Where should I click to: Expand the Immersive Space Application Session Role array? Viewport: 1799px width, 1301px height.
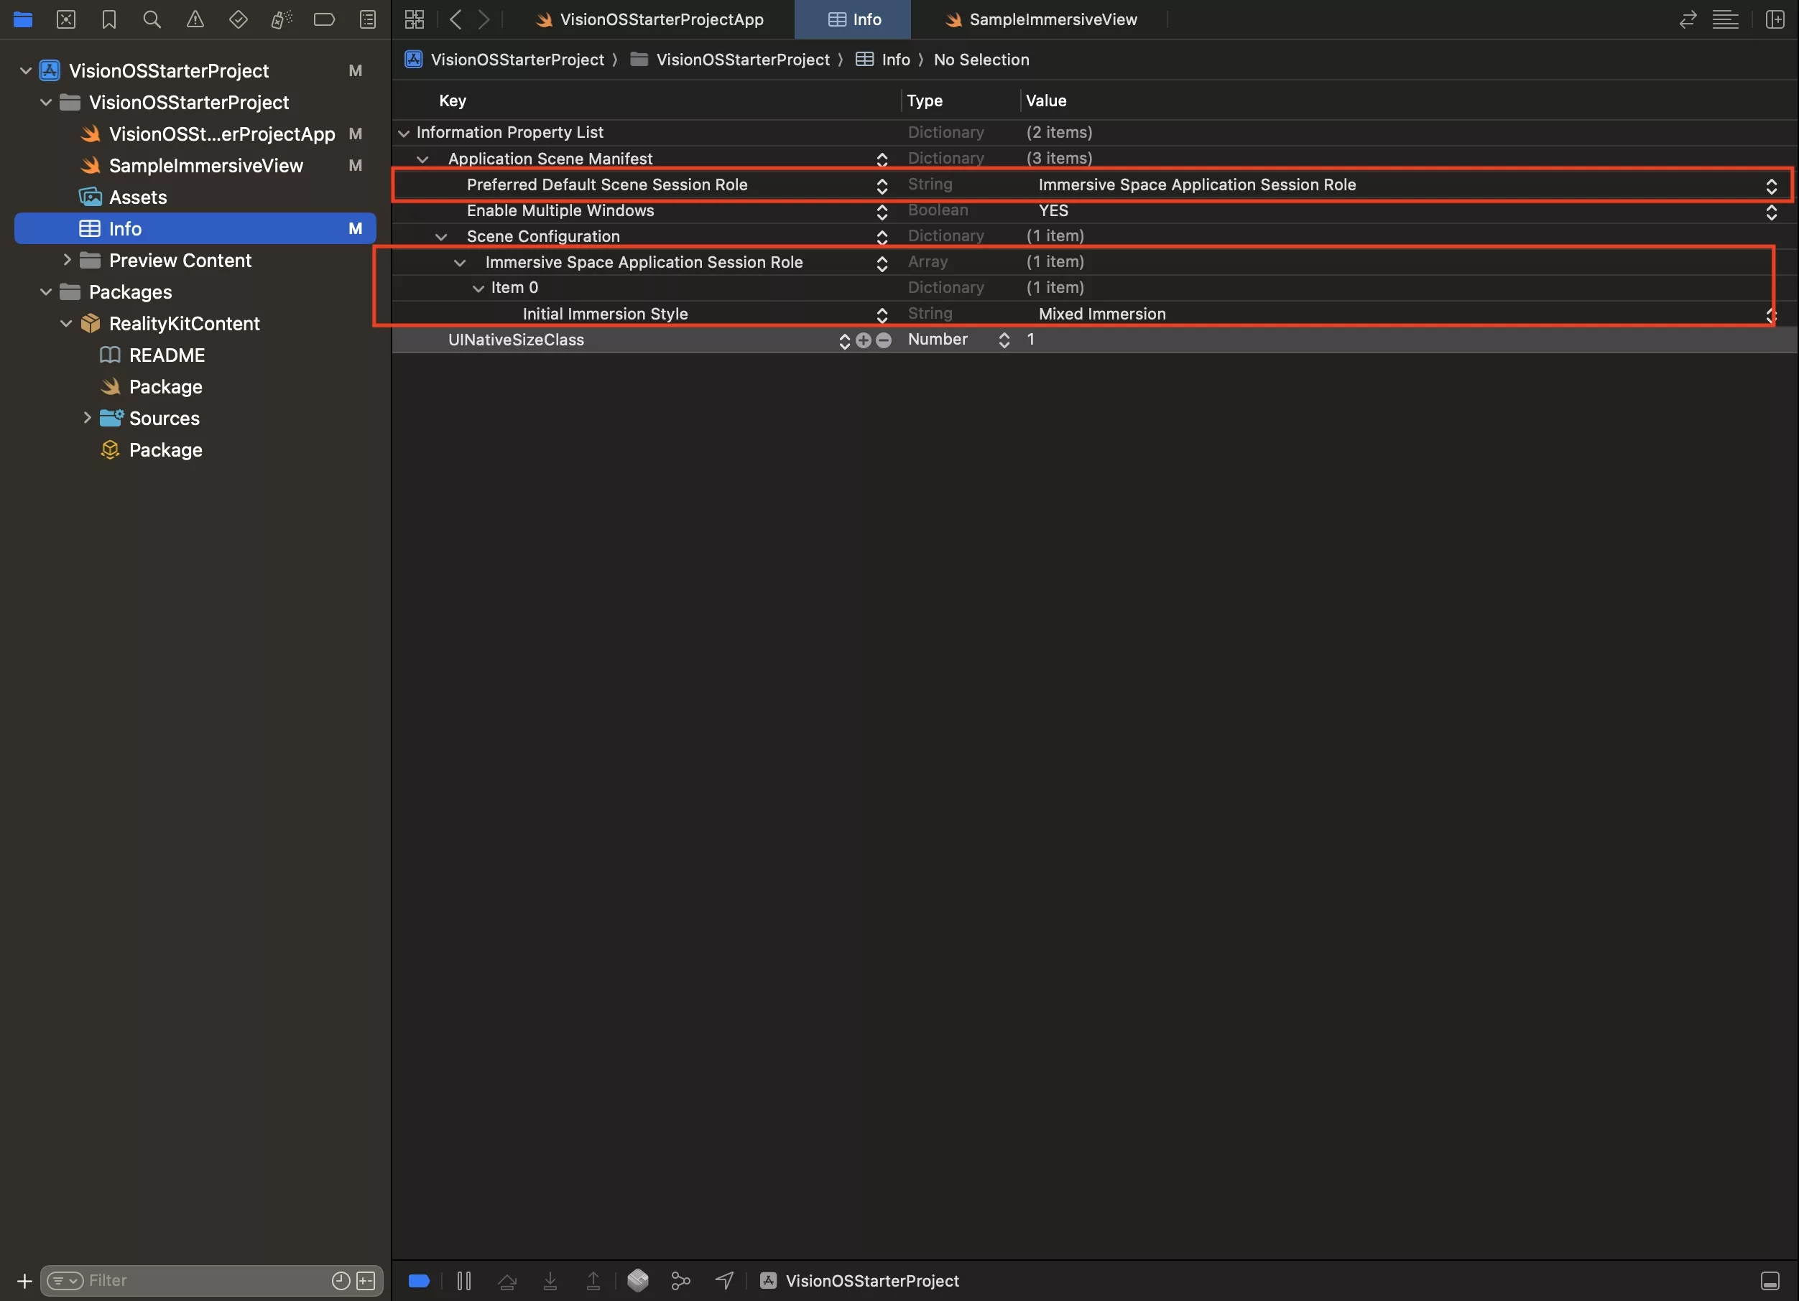460,261
